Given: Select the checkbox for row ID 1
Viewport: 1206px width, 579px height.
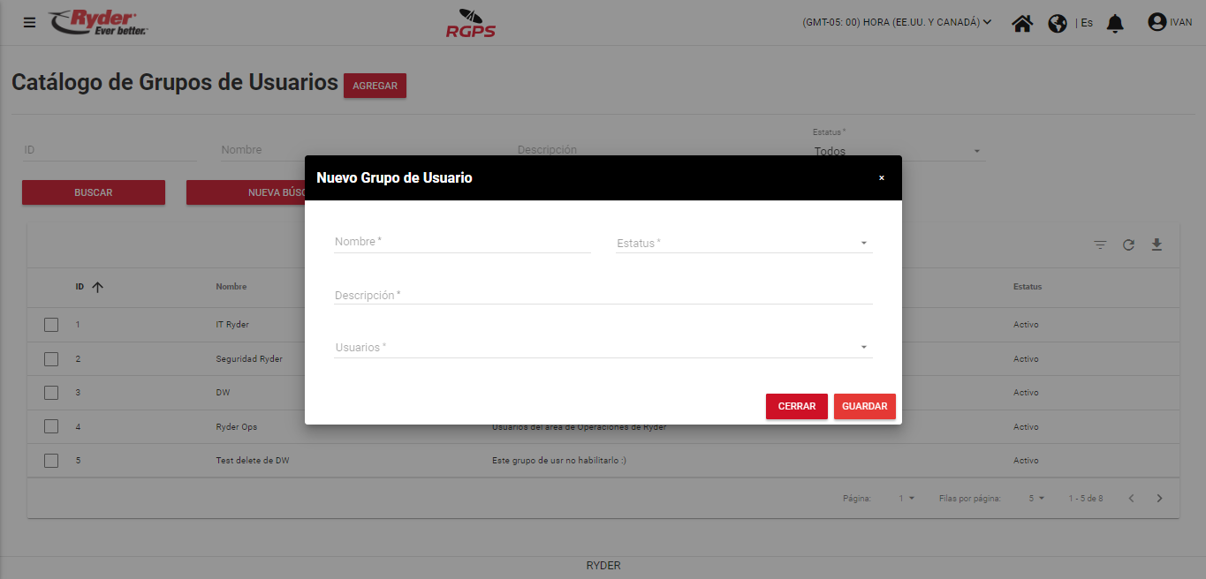Looking at the screenshot, I should (x=51, y=325).
